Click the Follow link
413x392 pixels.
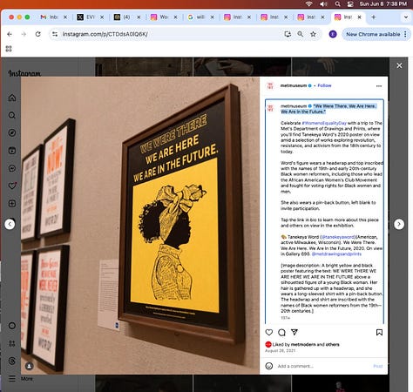324,85
